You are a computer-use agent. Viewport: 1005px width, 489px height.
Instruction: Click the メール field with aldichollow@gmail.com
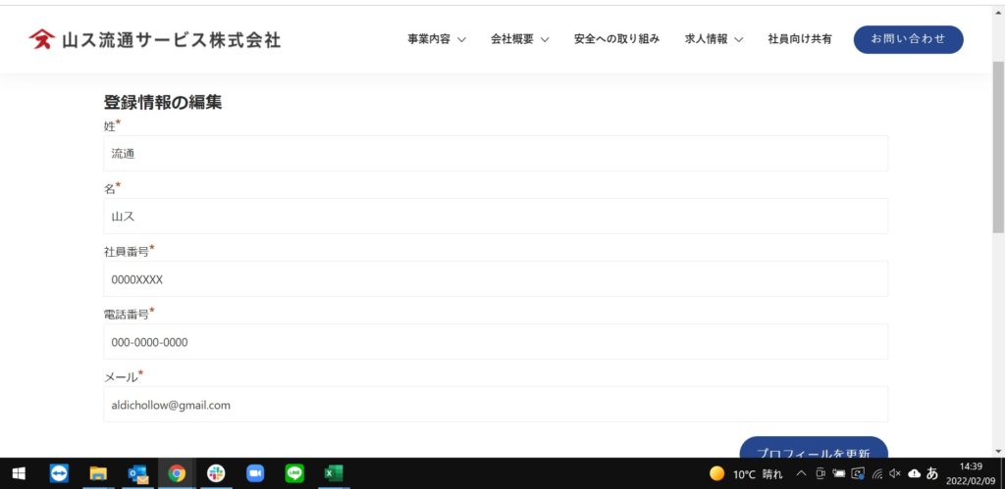[496, 405]
